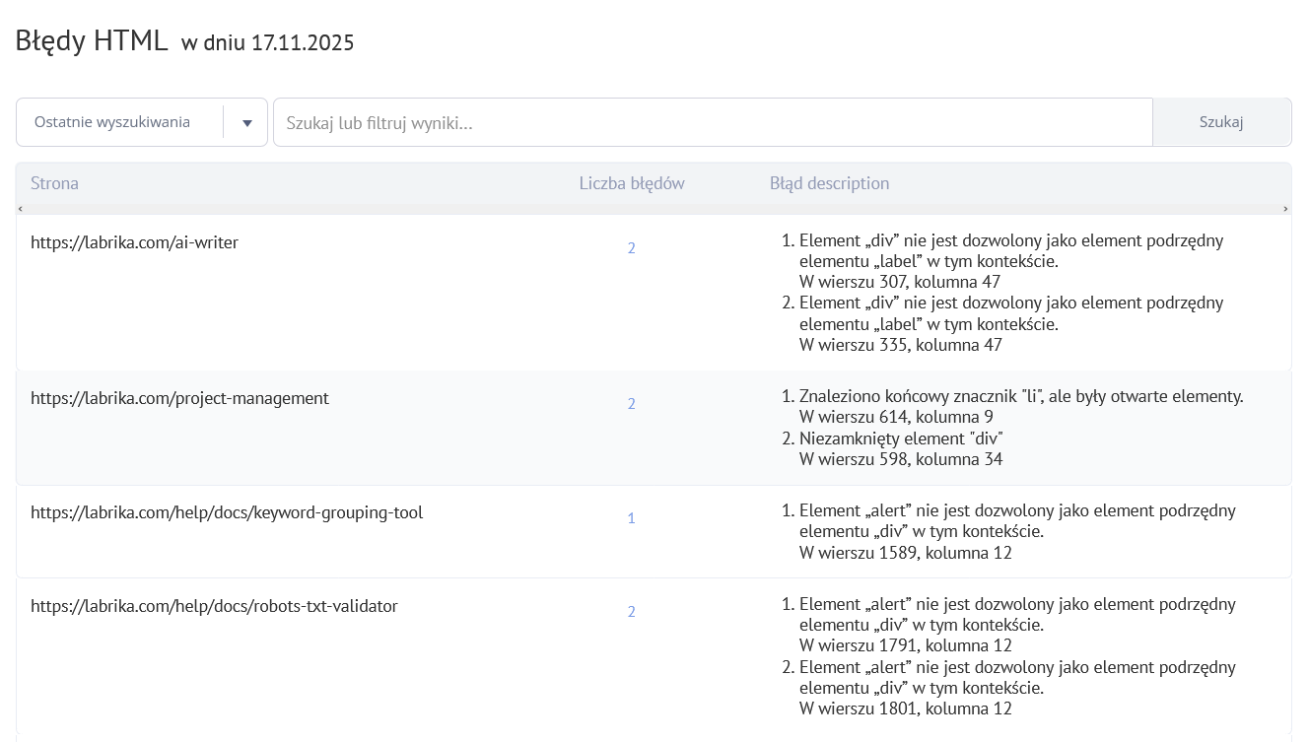Click the right scroll arrow under table header
Viewport: 1309px width, 742px height.
tap(1285, 209)
